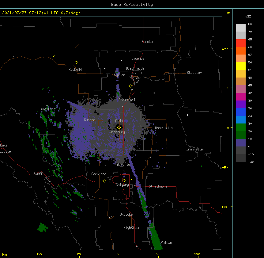This screenshot has height=258, width=264.
Task: Click the dBZ legend value -30
Action: 251,162
